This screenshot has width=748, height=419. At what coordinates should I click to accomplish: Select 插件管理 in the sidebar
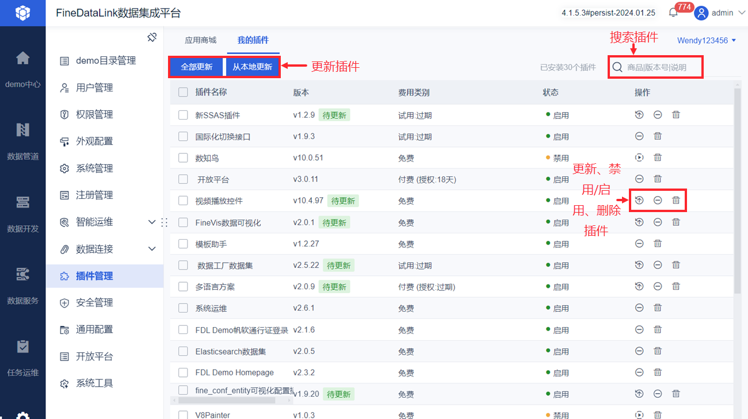pos(105,276)
